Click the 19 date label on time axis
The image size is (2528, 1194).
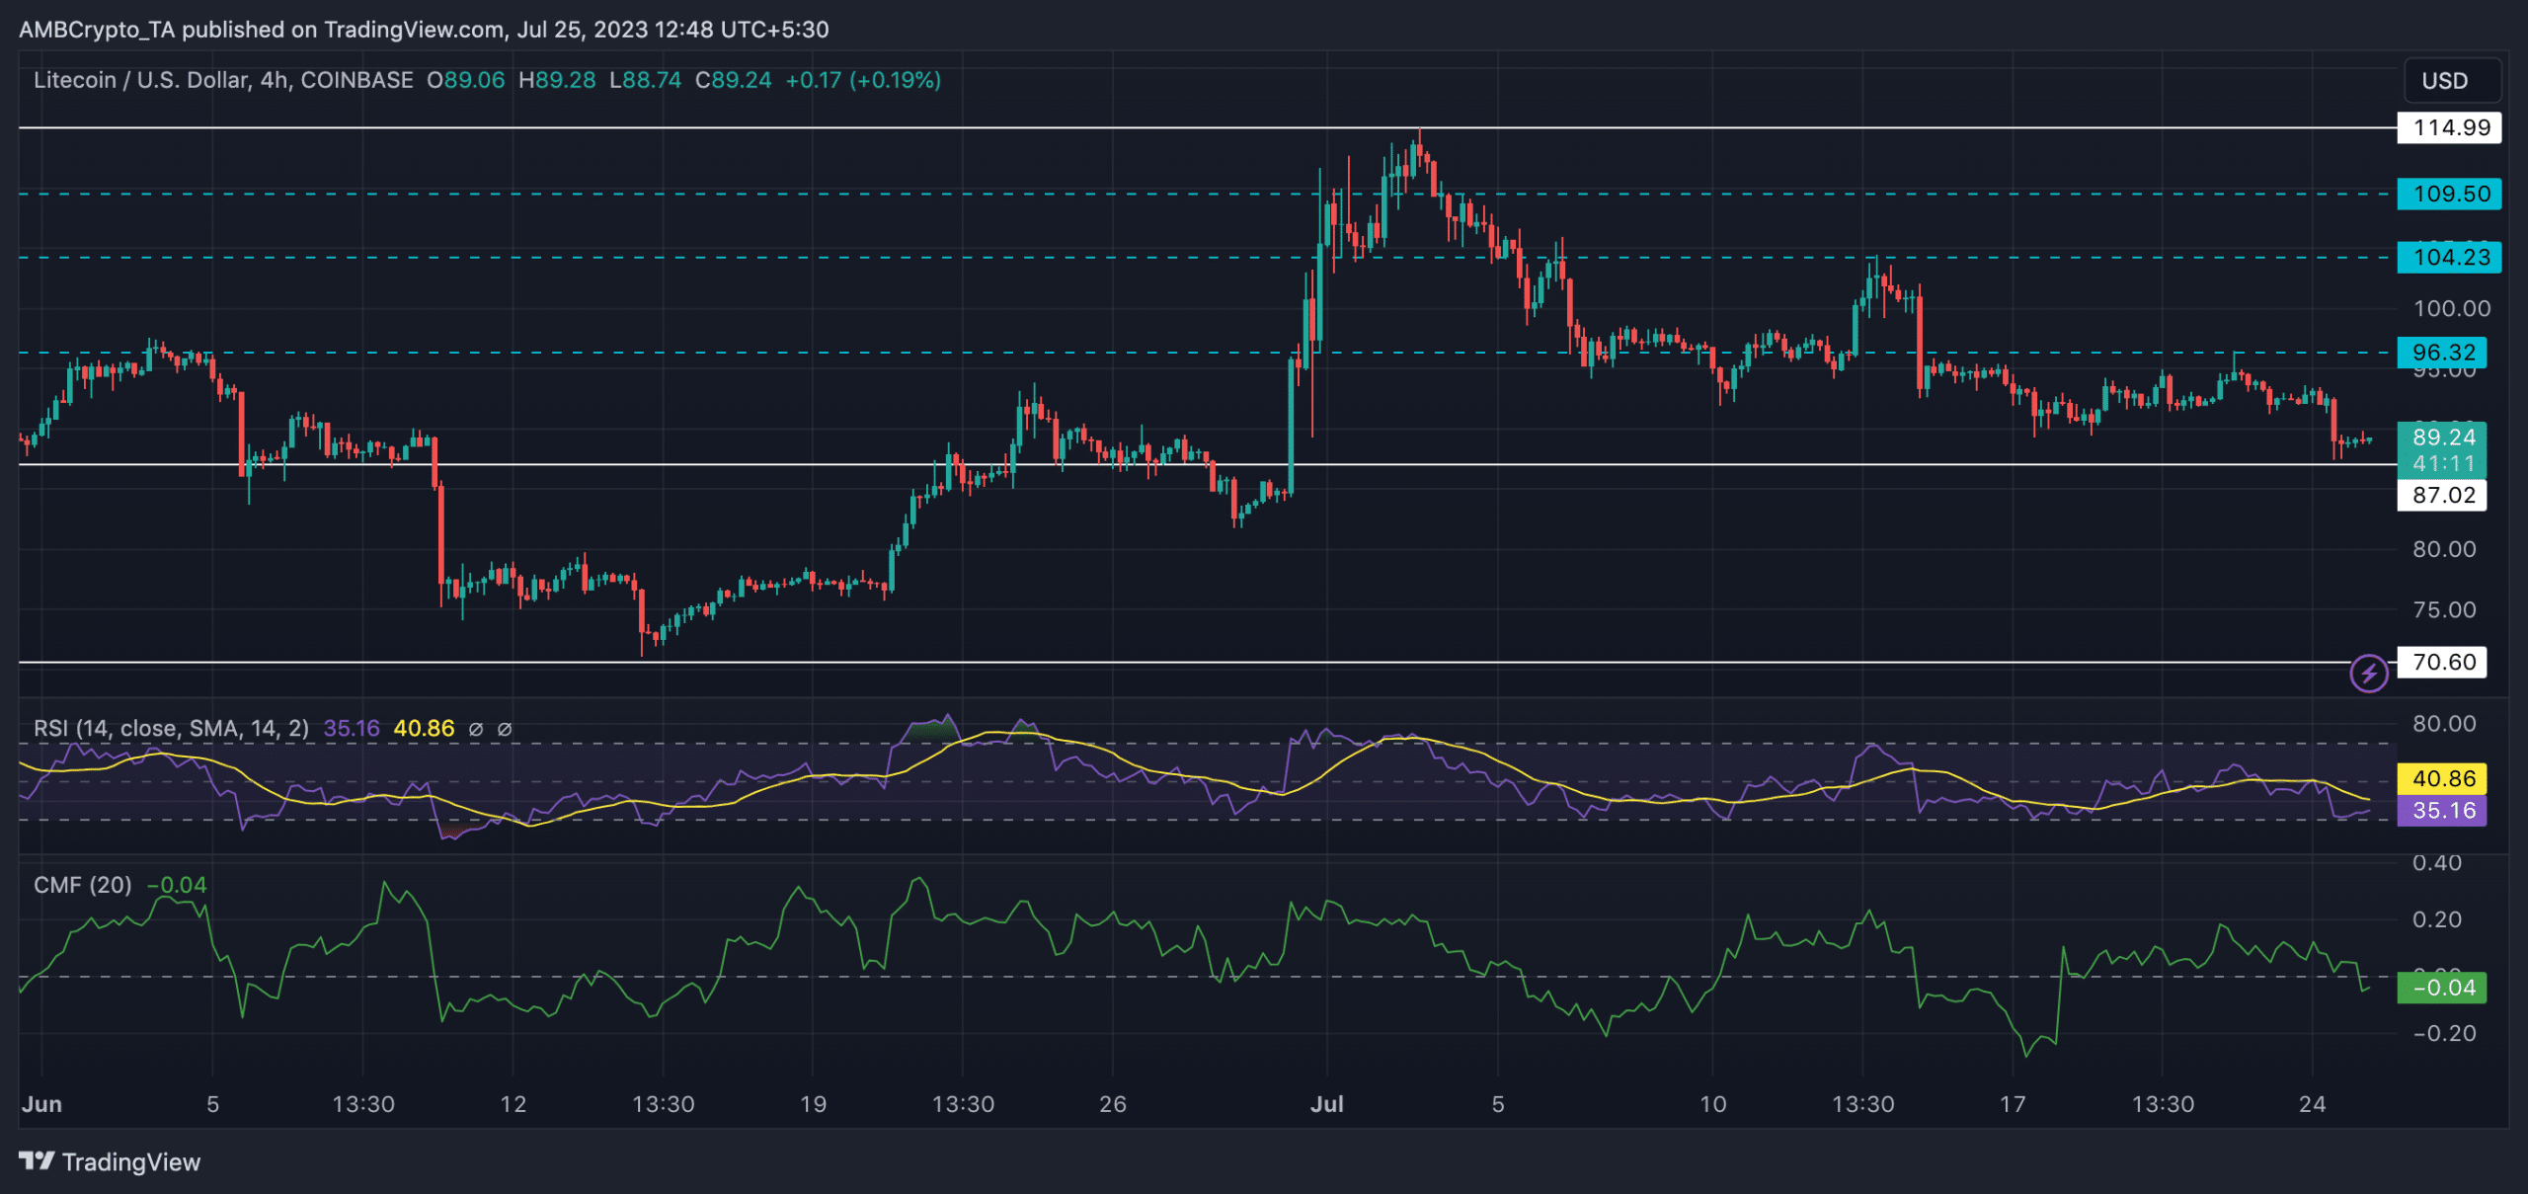tap(813, 1104)
